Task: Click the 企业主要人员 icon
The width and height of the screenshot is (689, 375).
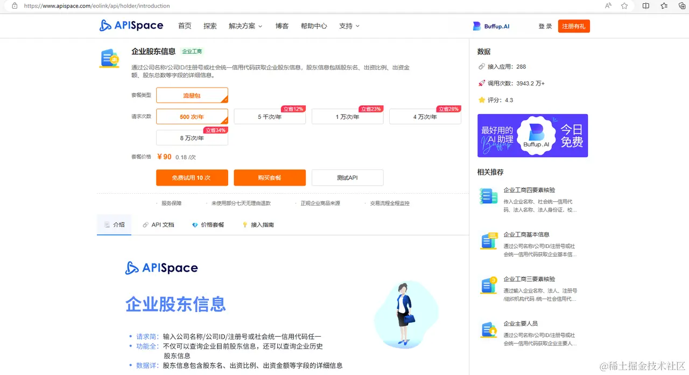Action: 488,330
